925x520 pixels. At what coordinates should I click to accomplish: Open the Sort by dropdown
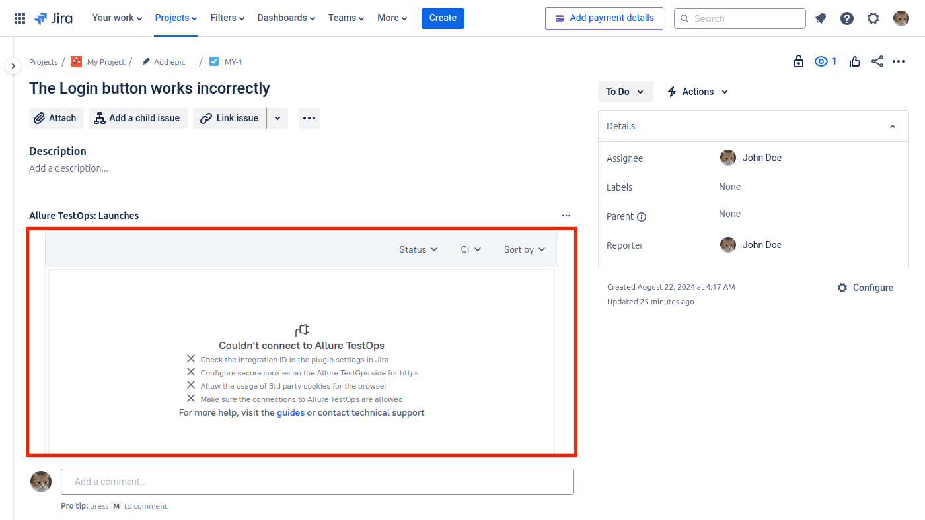(525, 249)
